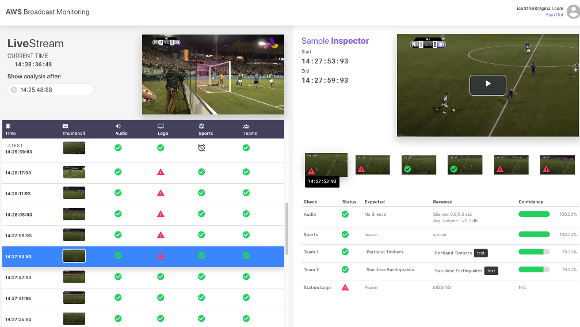Click the LiveStream video preview

(213, 74)
